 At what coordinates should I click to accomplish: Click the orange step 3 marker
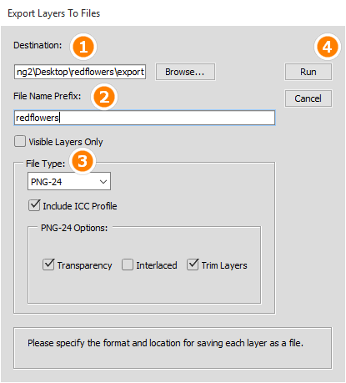coord(83,161)
